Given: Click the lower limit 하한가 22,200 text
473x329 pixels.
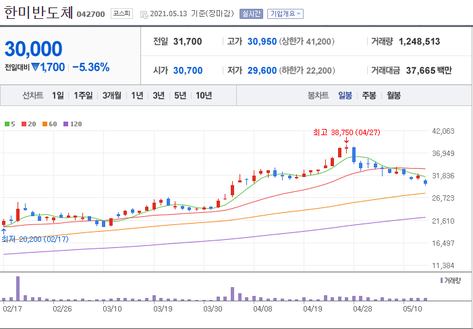Looking at the screenshot, I should pyautogui.click(x=307, y=70).
